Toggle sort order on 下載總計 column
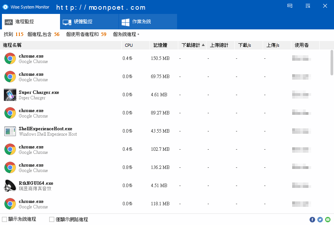334x225 pixels. tap(192, 45)
